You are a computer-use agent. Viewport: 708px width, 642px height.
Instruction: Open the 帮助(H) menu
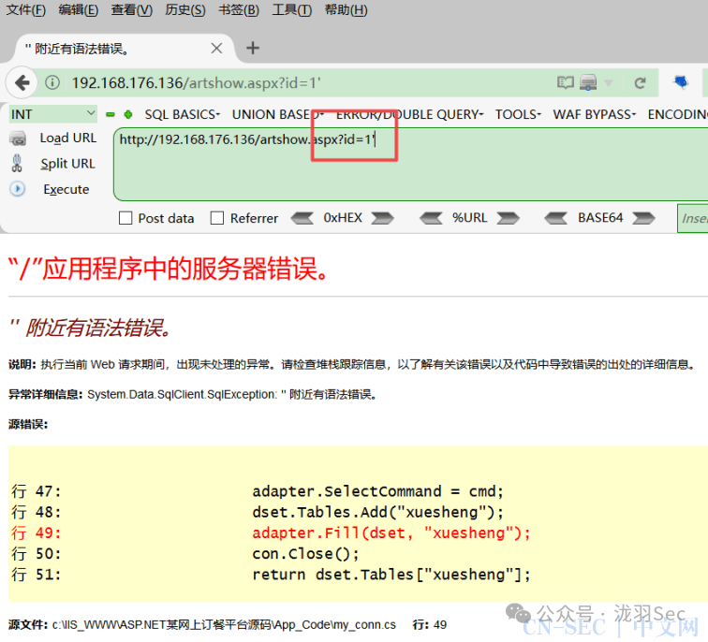click(x=346, y=10)
